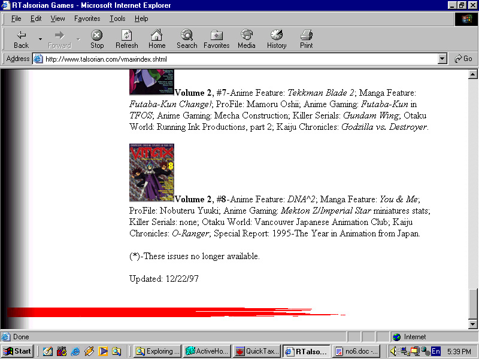Switch to the ActiveHo... taskbar window

pos(208,351)
